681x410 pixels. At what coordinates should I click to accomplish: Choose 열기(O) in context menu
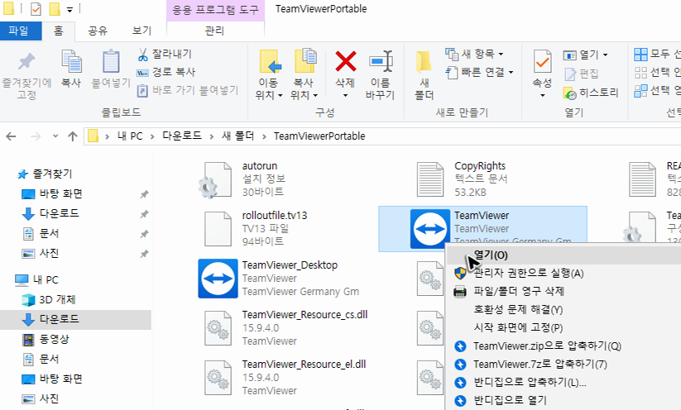564,255
